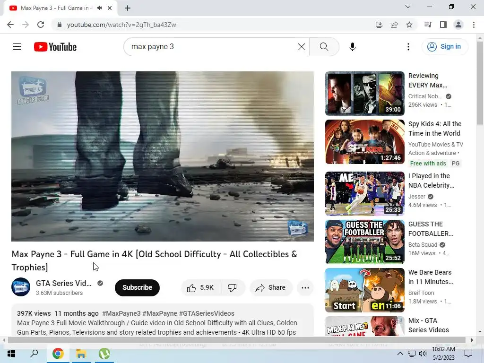Image resolution: width=484 pixels, height=363 pixels.
Task: Dislike the Max Payne video
Action: [233, 288]
